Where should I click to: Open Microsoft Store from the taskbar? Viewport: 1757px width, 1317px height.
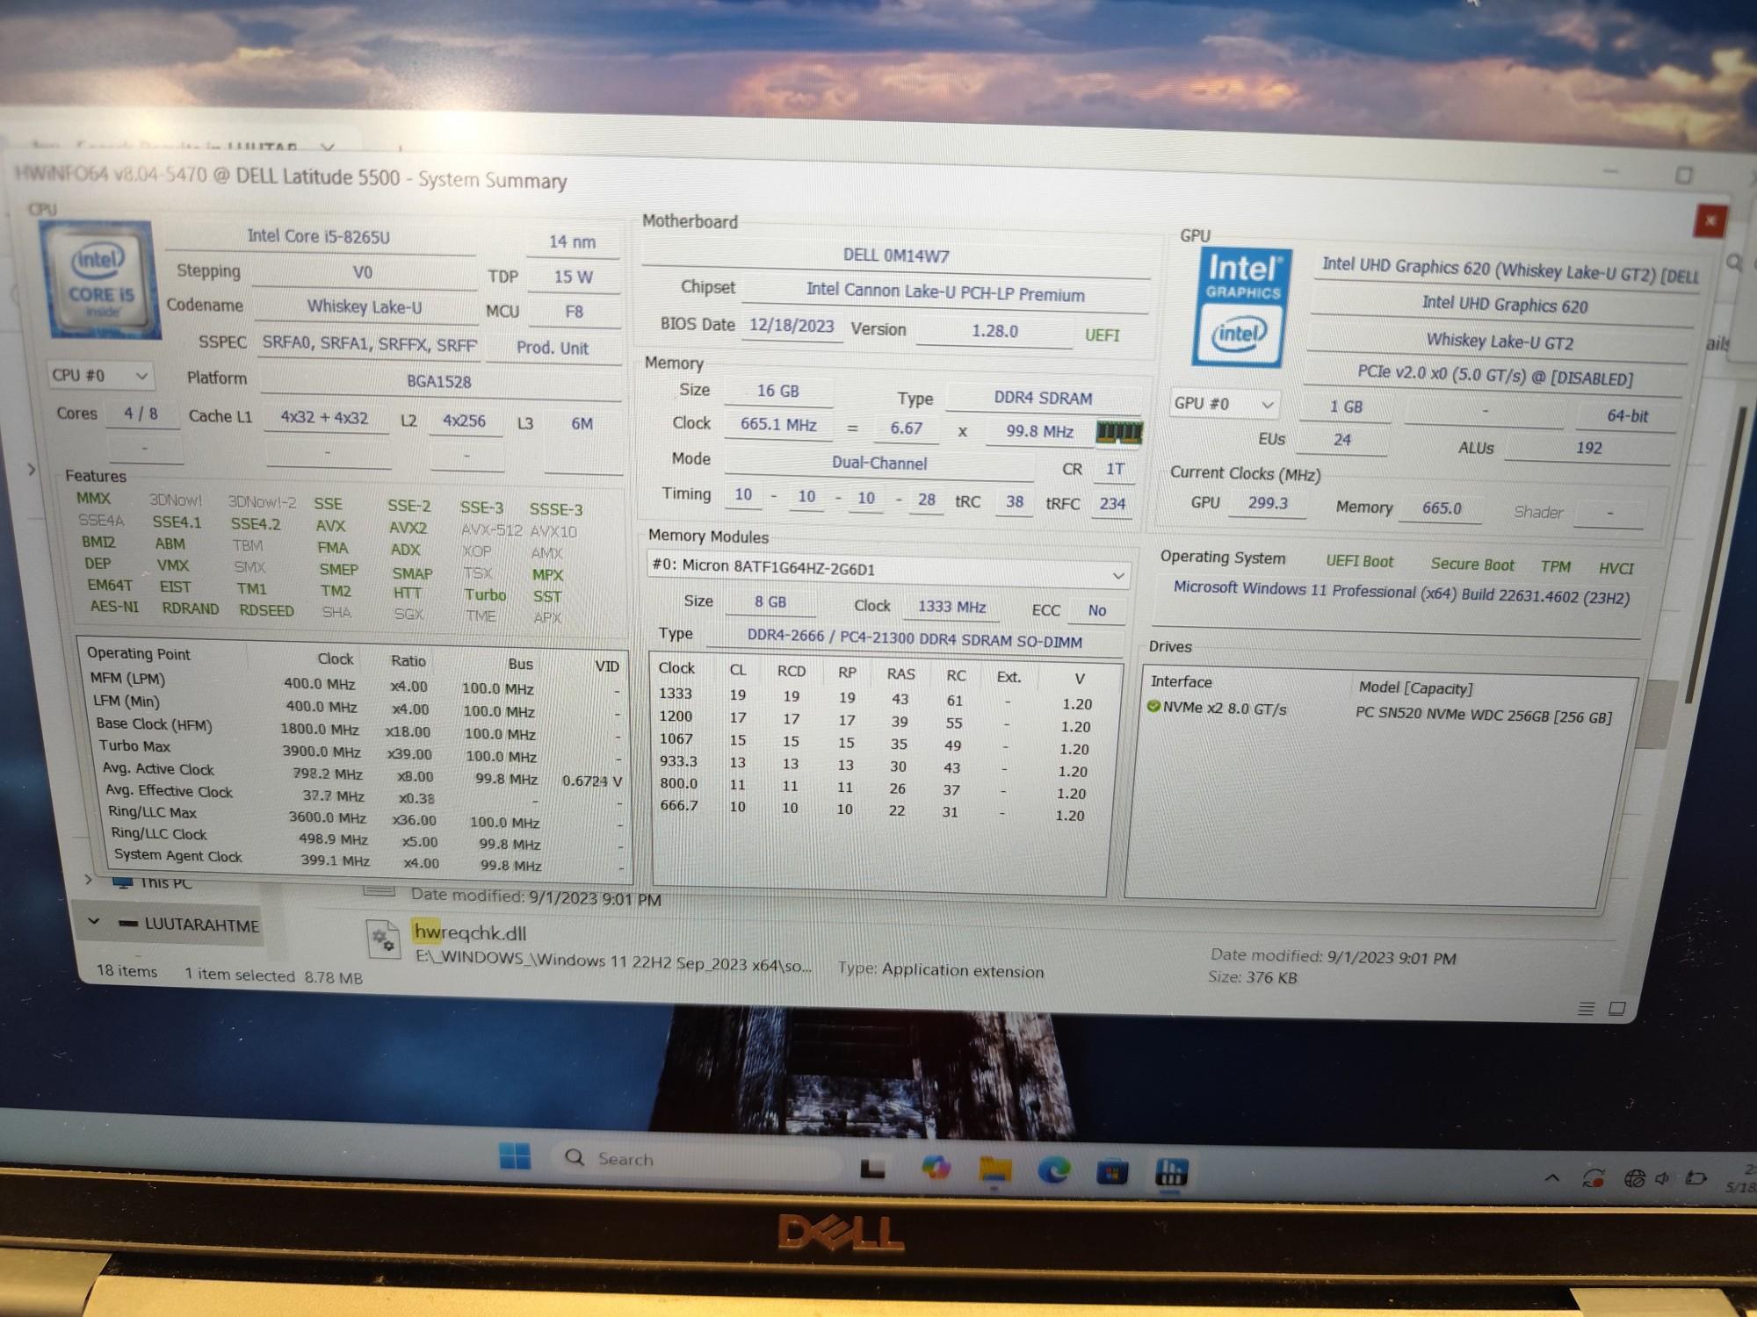(1111, 1172)
